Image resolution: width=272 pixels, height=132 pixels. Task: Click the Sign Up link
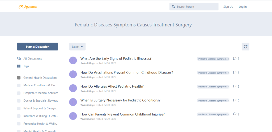coord(228,7)
